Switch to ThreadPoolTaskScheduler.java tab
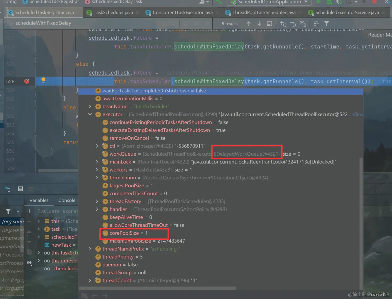This screenshot has height=299, width=392. coord(264,13)
